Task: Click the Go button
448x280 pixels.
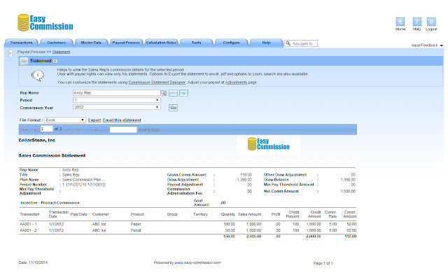Action: tap(173, 108)
